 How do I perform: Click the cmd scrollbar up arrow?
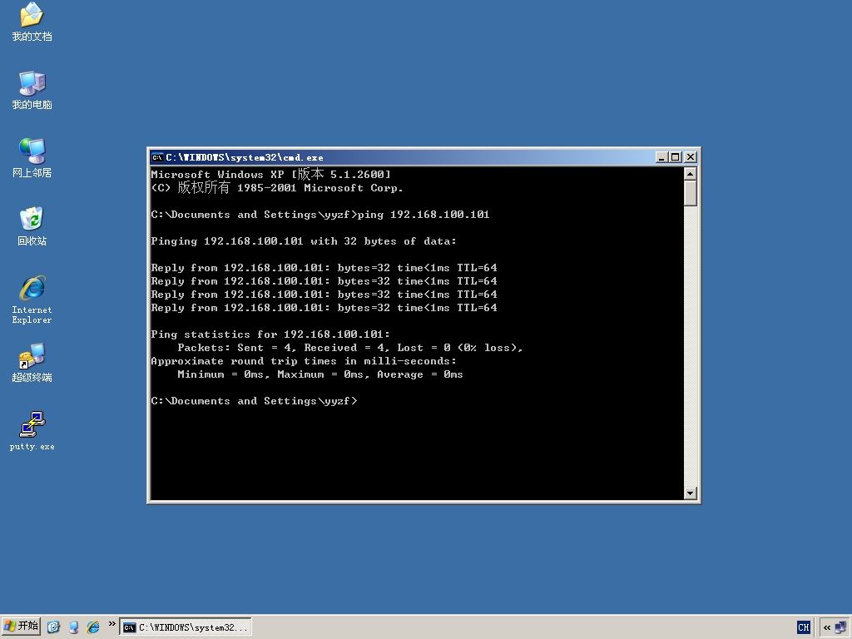coord(690,174)
